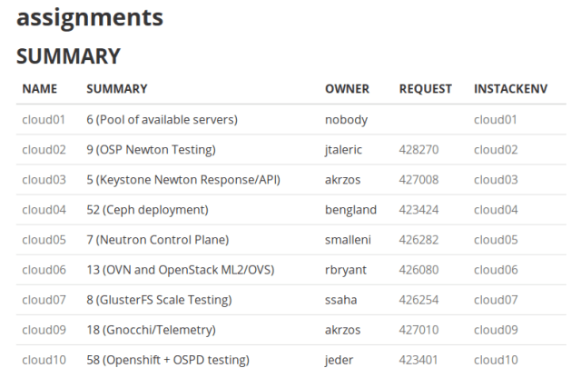
Task: Click the cloud02 link in NAME column
Action: coord(44,149)
